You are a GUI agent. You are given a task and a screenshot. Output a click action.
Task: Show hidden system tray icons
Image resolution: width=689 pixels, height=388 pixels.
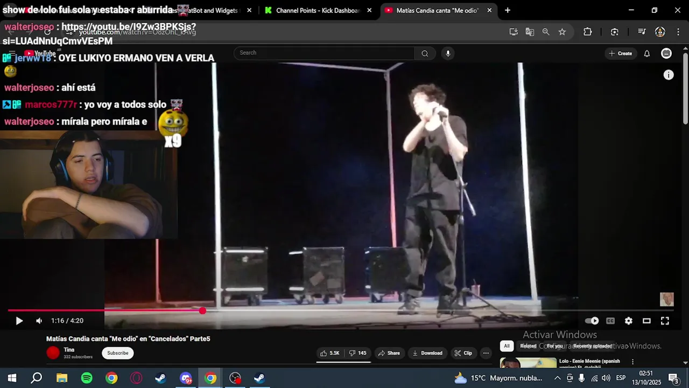557,378
